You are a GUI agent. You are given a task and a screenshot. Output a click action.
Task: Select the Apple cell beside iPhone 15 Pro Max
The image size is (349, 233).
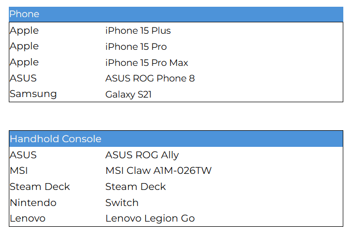click(x=24, y=62)
